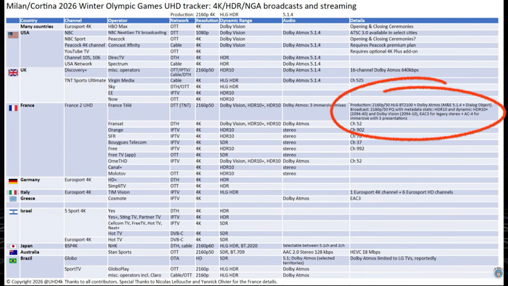Select the Country column header
The height and width of the screenshot is (286, 508).
(x=29, y=20)
